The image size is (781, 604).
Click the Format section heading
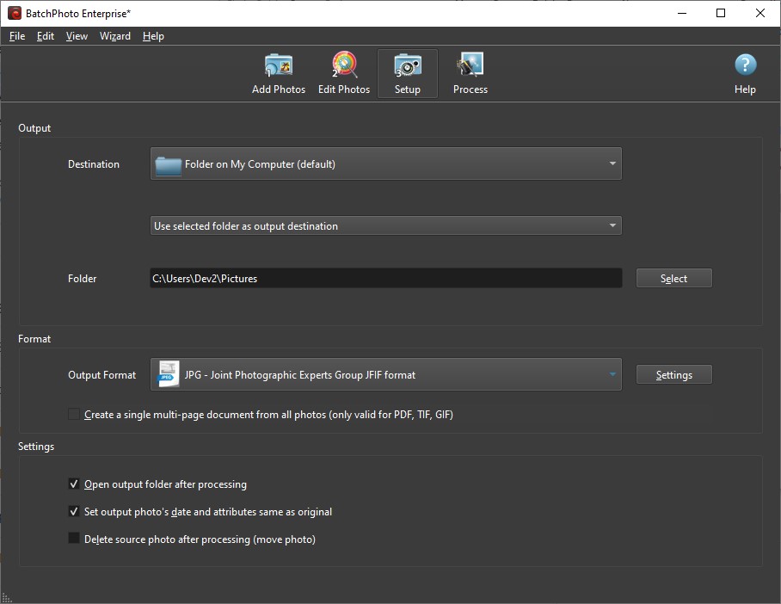tap(34, 339)
